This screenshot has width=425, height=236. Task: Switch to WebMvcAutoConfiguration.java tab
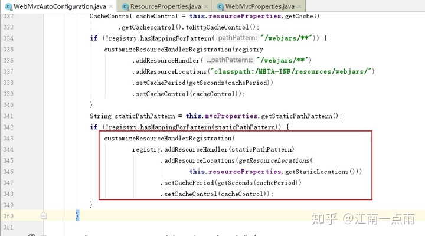(x=60, y=6)
